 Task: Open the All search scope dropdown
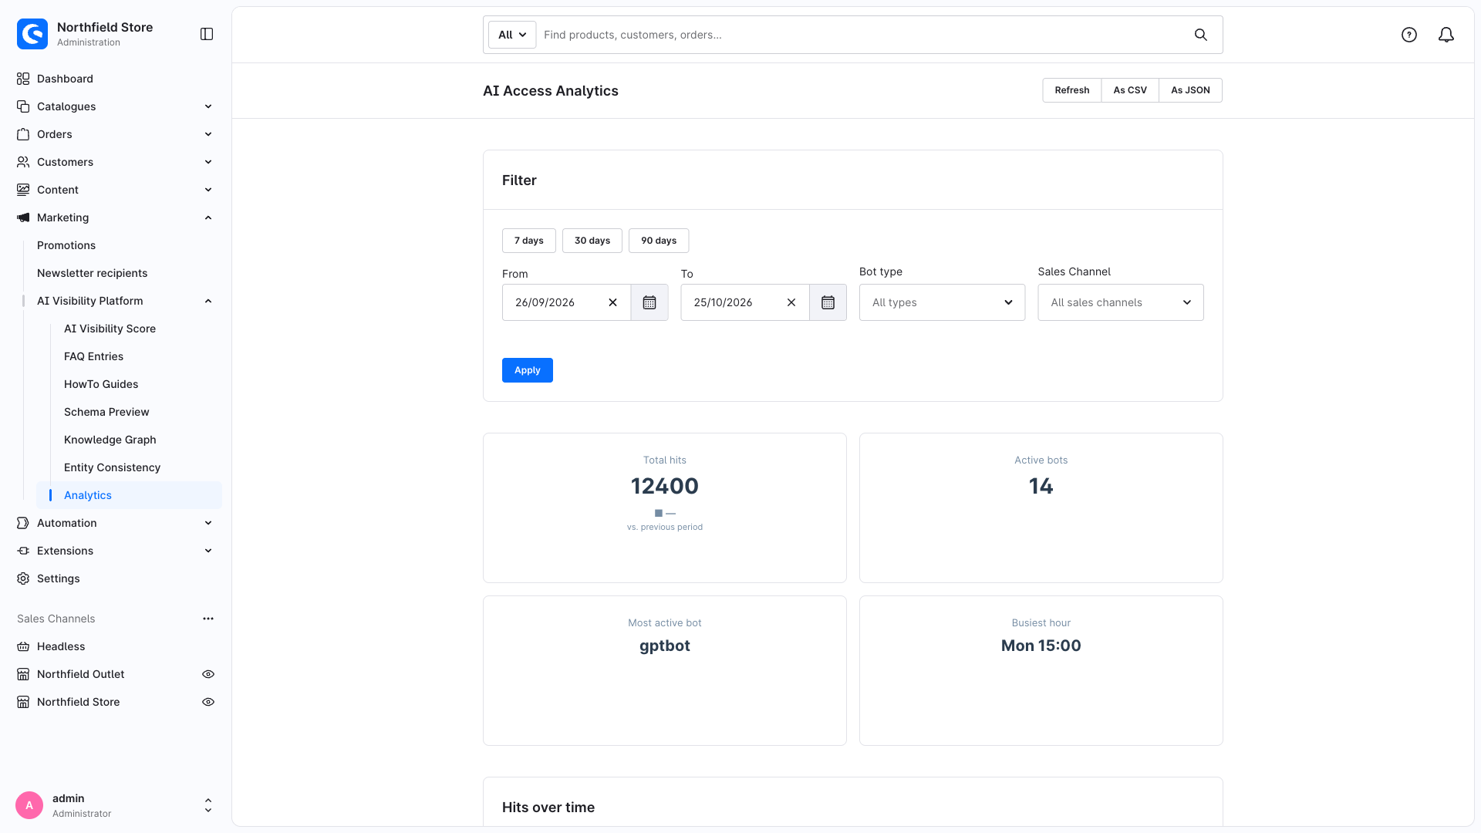512,35
